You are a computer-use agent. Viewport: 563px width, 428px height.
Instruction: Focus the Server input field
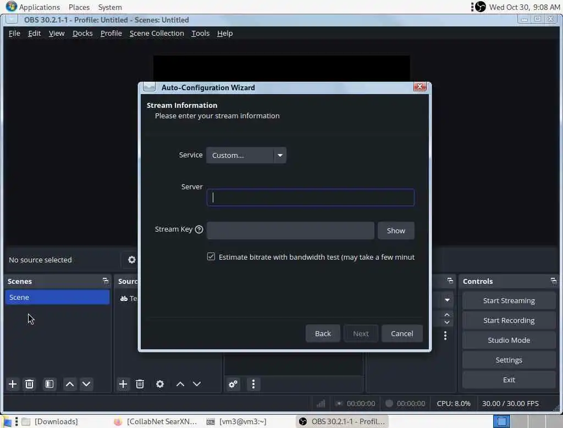(311, 197)
